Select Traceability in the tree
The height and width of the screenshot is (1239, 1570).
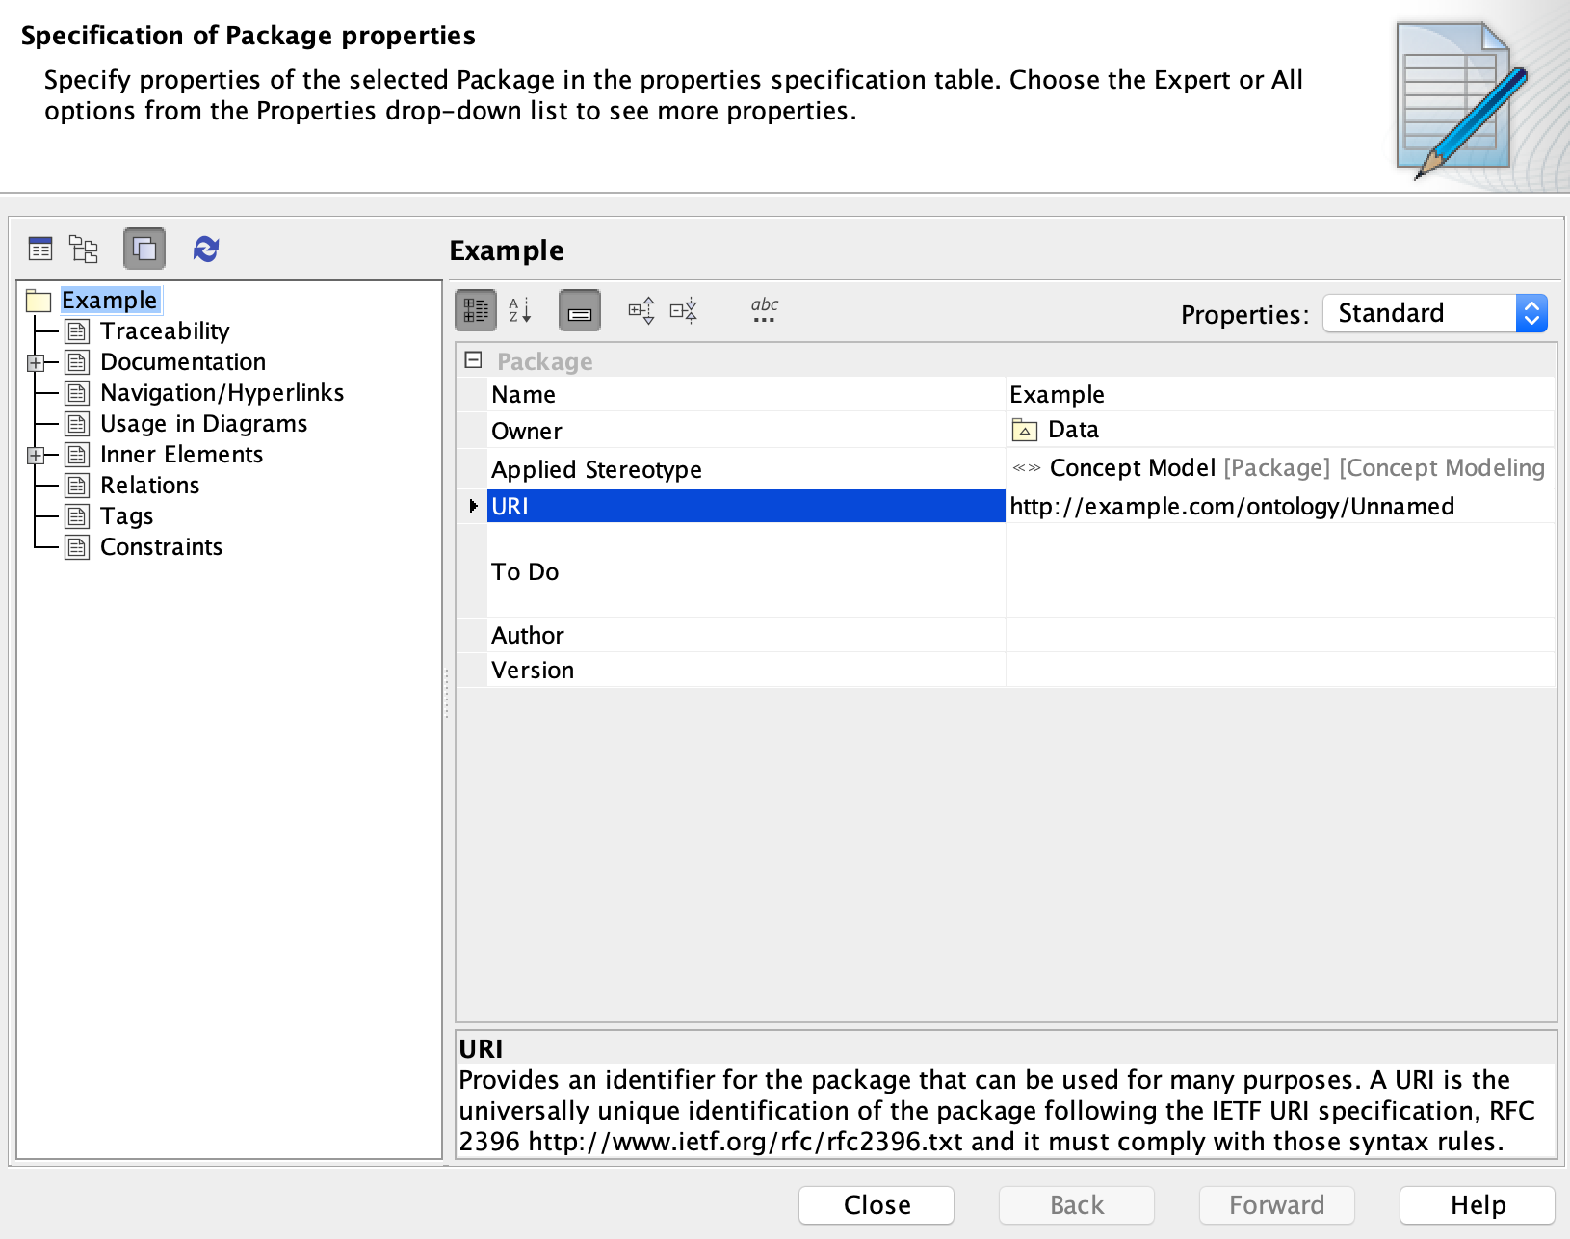click(165, 331)
